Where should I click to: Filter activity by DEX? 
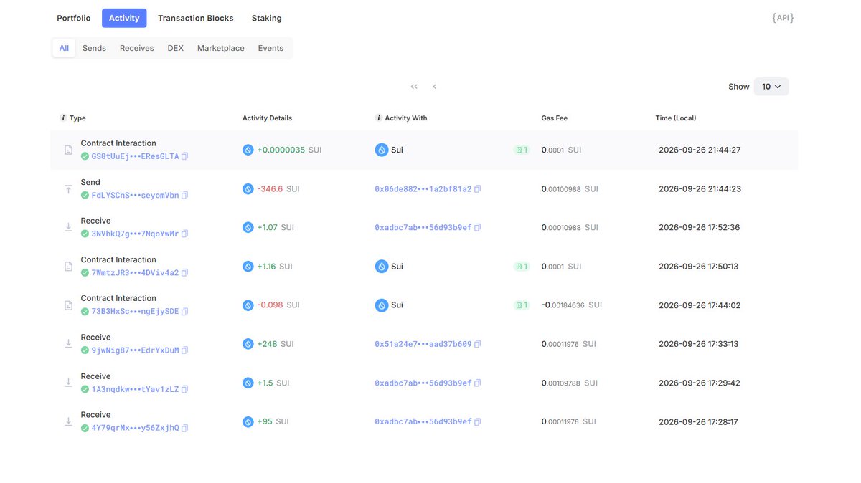pyautogui.click(x=176, y=48)
